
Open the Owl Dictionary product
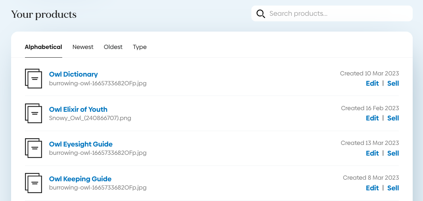click(73, 74)
